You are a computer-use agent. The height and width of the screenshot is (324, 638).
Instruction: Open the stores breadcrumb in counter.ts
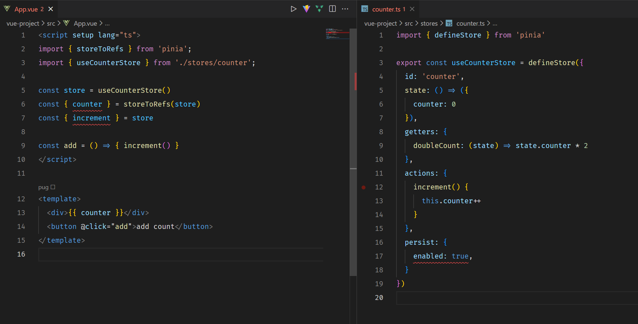pyautogui.click(x=429, y=23)
